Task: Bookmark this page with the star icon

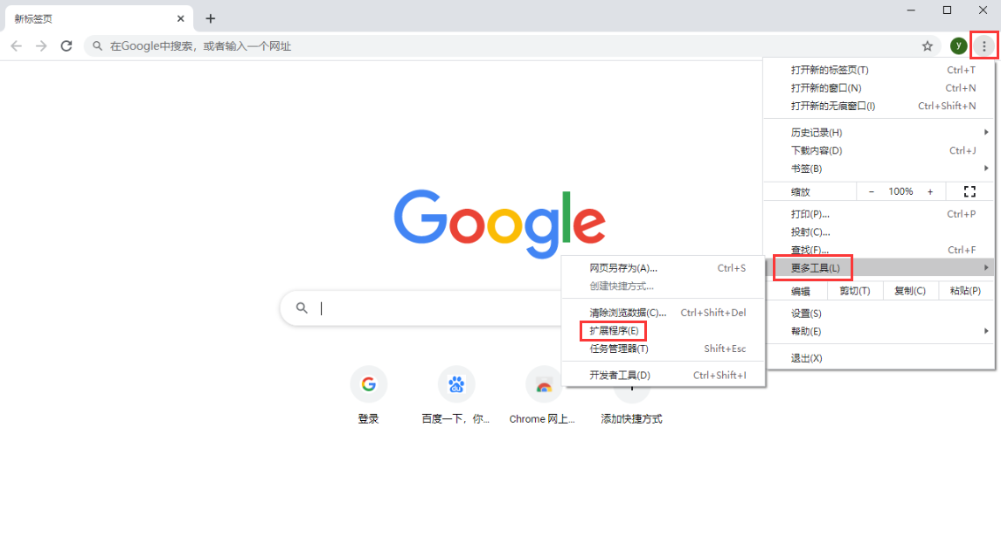Action: click(928, 46)
